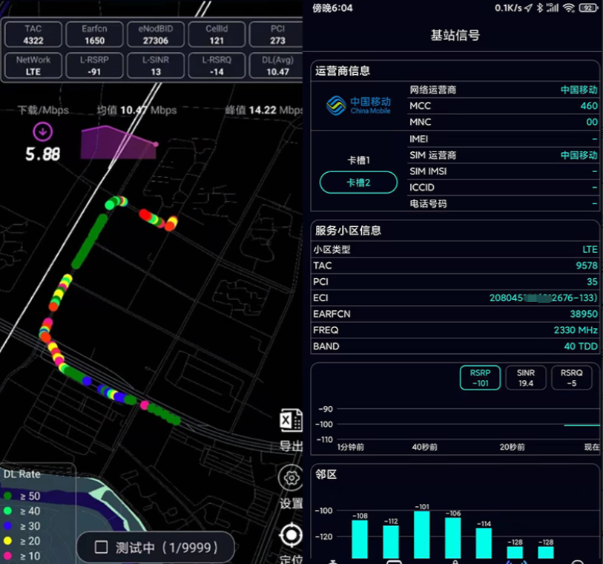Screen dimensions: 603x564
Task: Click the 运营商信息 section header
Action: pyautogui.click(x=343, y=70)
